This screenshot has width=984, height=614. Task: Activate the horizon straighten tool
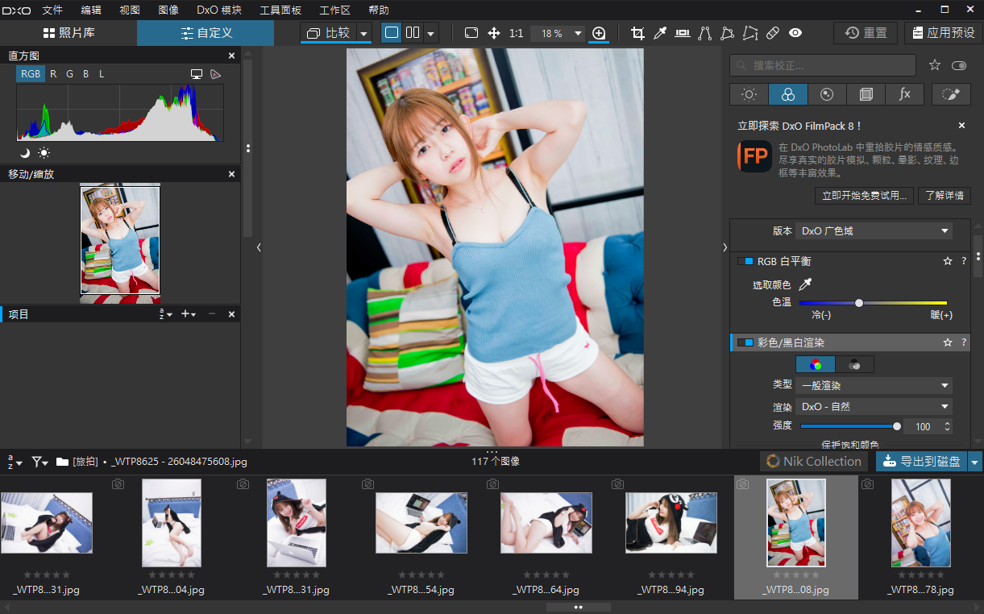683,33
